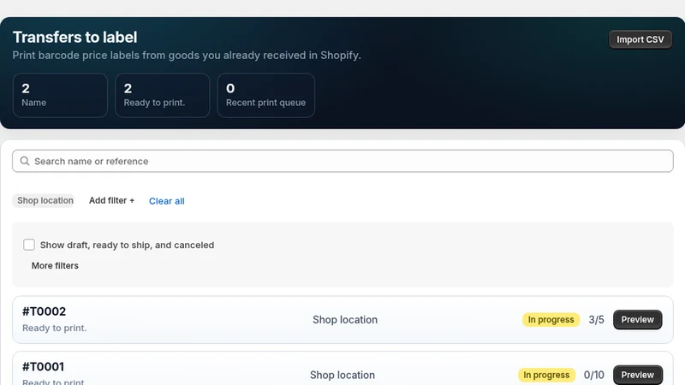685x385 pixels.
Task: Click the search magnifier icon
Action: point(25,161)
